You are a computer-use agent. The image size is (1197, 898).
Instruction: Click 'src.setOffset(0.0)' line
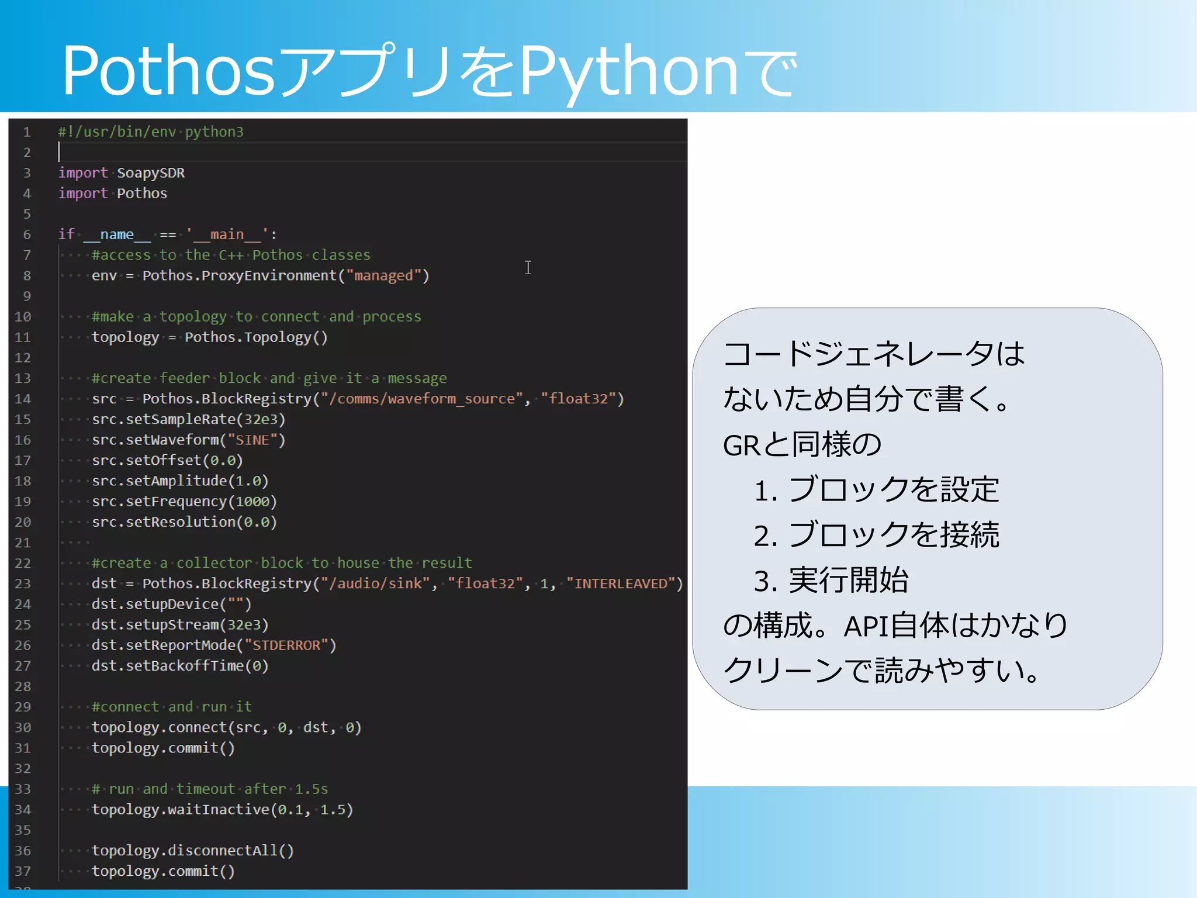(x=167, y=460)
